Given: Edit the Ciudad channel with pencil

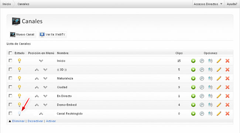Looking at the screenshot, I should (219, 87).
